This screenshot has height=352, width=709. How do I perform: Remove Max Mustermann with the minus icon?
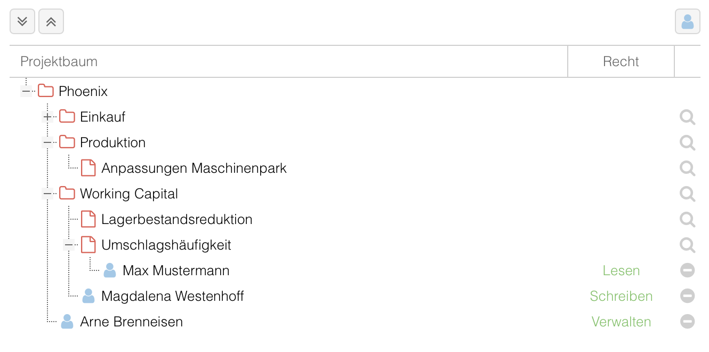[688, 270]
